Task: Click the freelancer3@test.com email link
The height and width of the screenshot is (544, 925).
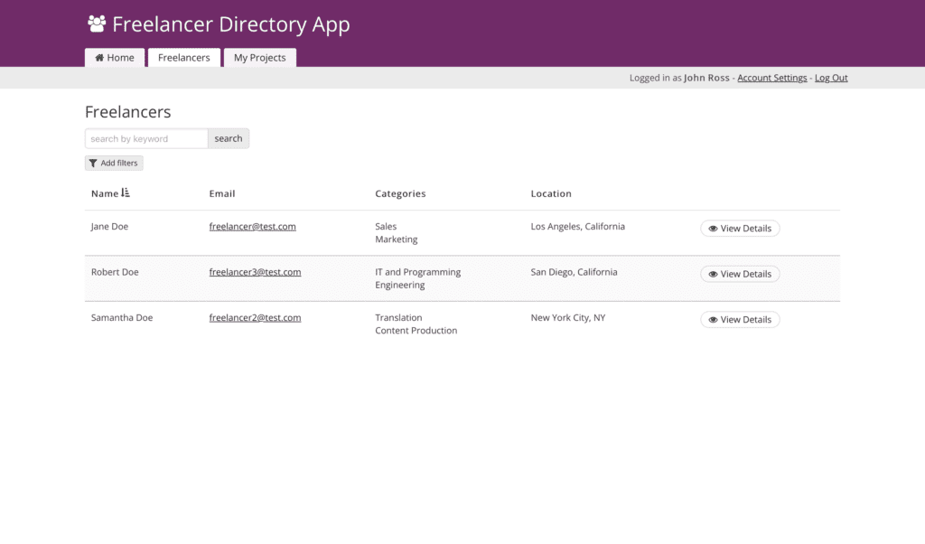Action: click(255, 272)
